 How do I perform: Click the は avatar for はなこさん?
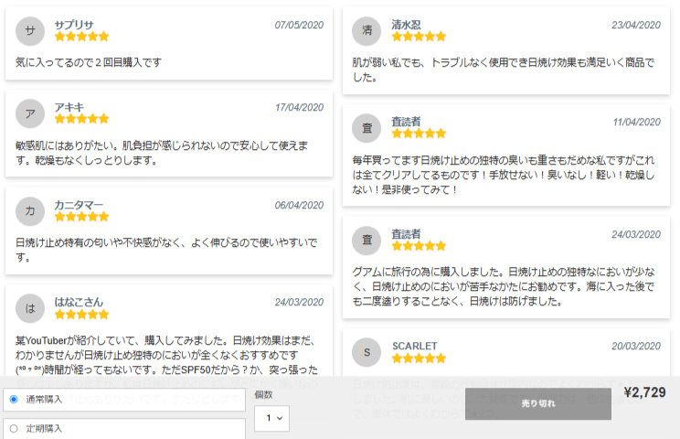[30, 308]
